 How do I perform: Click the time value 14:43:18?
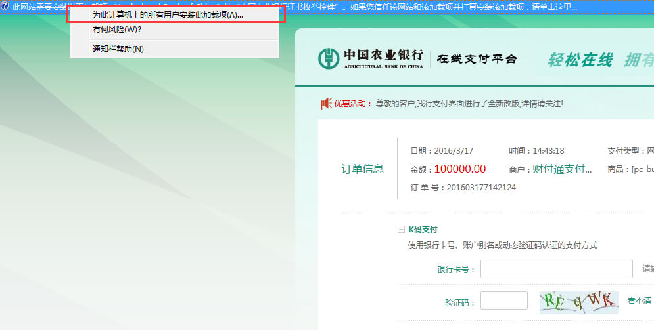[548, 151]
